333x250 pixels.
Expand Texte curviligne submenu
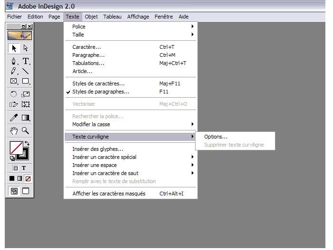point(130,137)
